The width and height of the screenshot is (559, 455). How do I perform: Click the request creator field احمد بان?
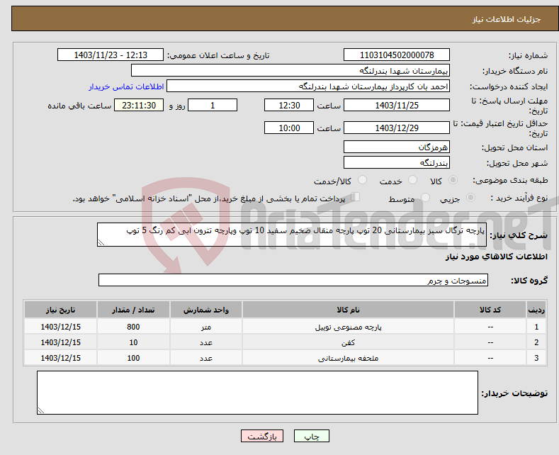click(308, 86)
